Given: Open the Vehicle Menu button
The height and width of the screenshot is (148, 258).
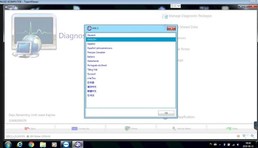Looking at the screenshot, I should tap(181, 129).
